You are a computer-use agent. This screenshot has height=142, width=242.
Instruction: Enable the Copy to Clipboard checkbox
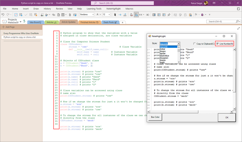click(x=194, y=44)
